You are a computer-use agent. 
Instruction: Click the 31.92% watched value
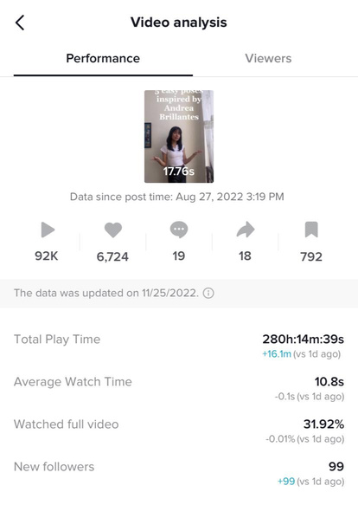tap(323, 424)
